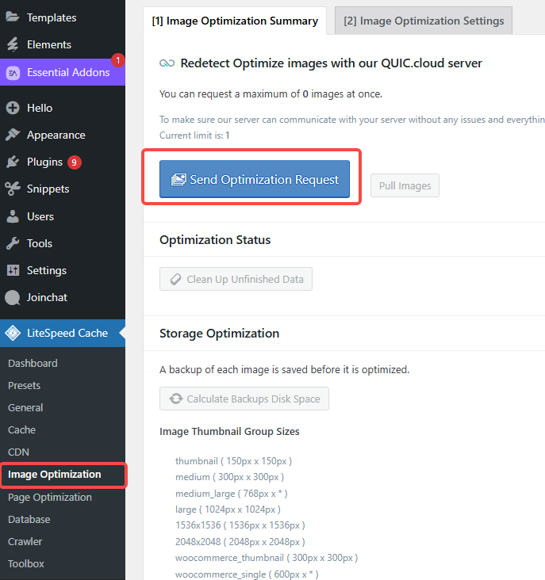The image size is (545, 580).
Task: Open LiteSpeed Presets submenu
Action: 24,385
